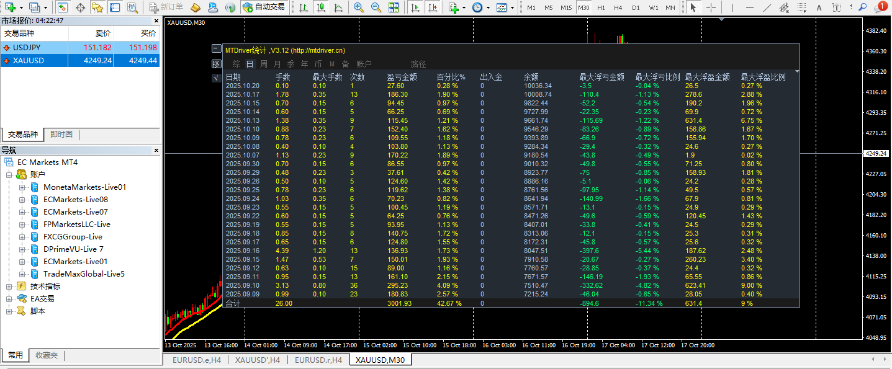Switch to M5 timeframe
Image resolution: width=892 pixels, height=369 pixels.
(x=549, y=7)
